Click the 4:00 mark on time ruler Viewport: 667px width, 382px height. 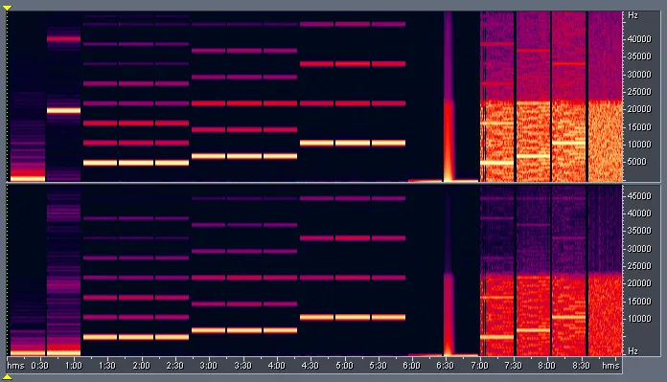coord(276,366)
